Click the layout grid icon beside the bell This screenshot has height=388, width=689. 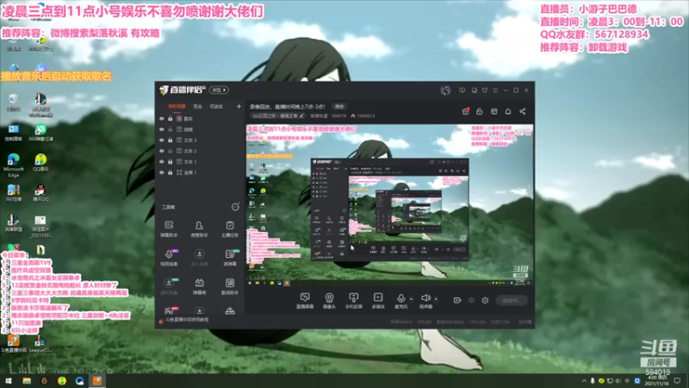(493, 111)
